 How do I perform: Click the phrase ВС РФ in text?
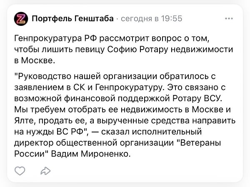point(70,132)
